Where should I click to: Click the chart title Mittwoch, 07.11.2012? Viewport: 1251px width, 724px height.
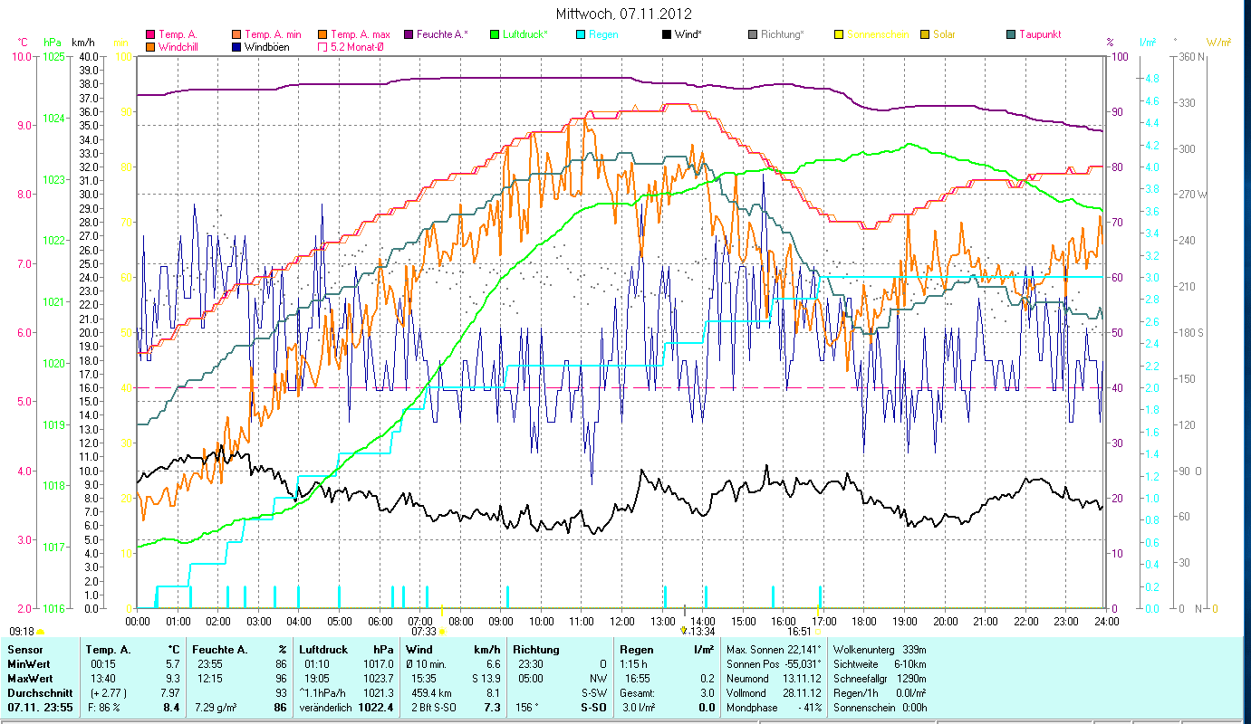pyautogui.click(x=623, y=14)
